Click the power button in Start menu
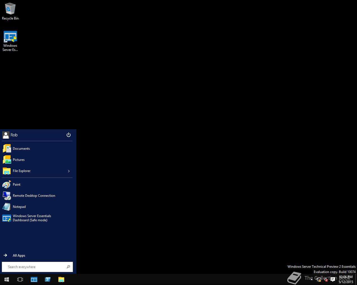This screenshot has width=357, height=285. point(69,135)
